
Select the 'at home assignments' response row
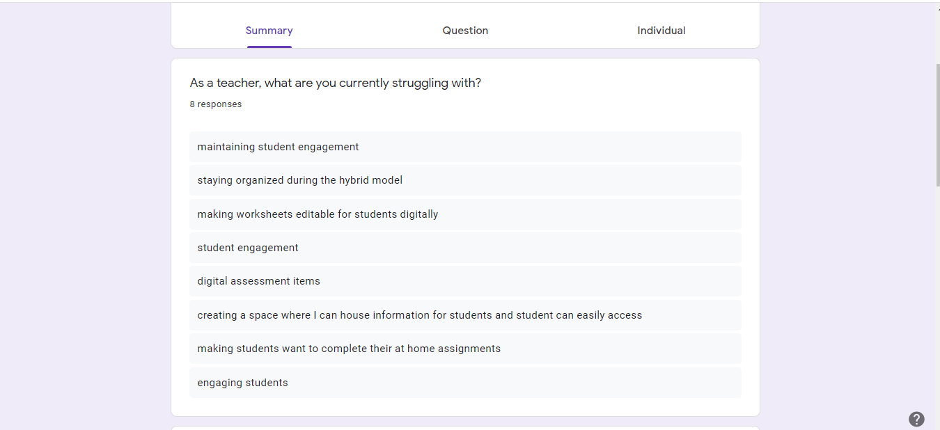pyautogui.click(x=465, y=349)
